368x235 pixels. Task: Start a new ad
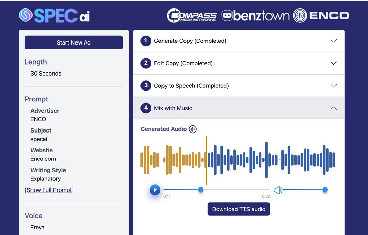(74, 42)
